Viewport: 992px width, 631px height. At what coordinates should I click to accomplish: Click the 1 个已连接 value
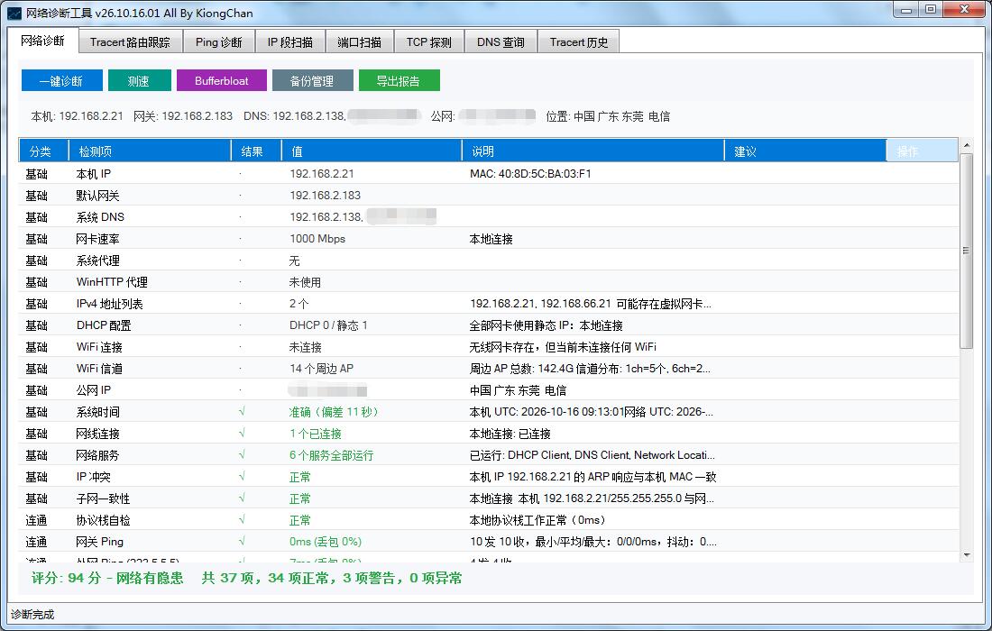[315, 434]
